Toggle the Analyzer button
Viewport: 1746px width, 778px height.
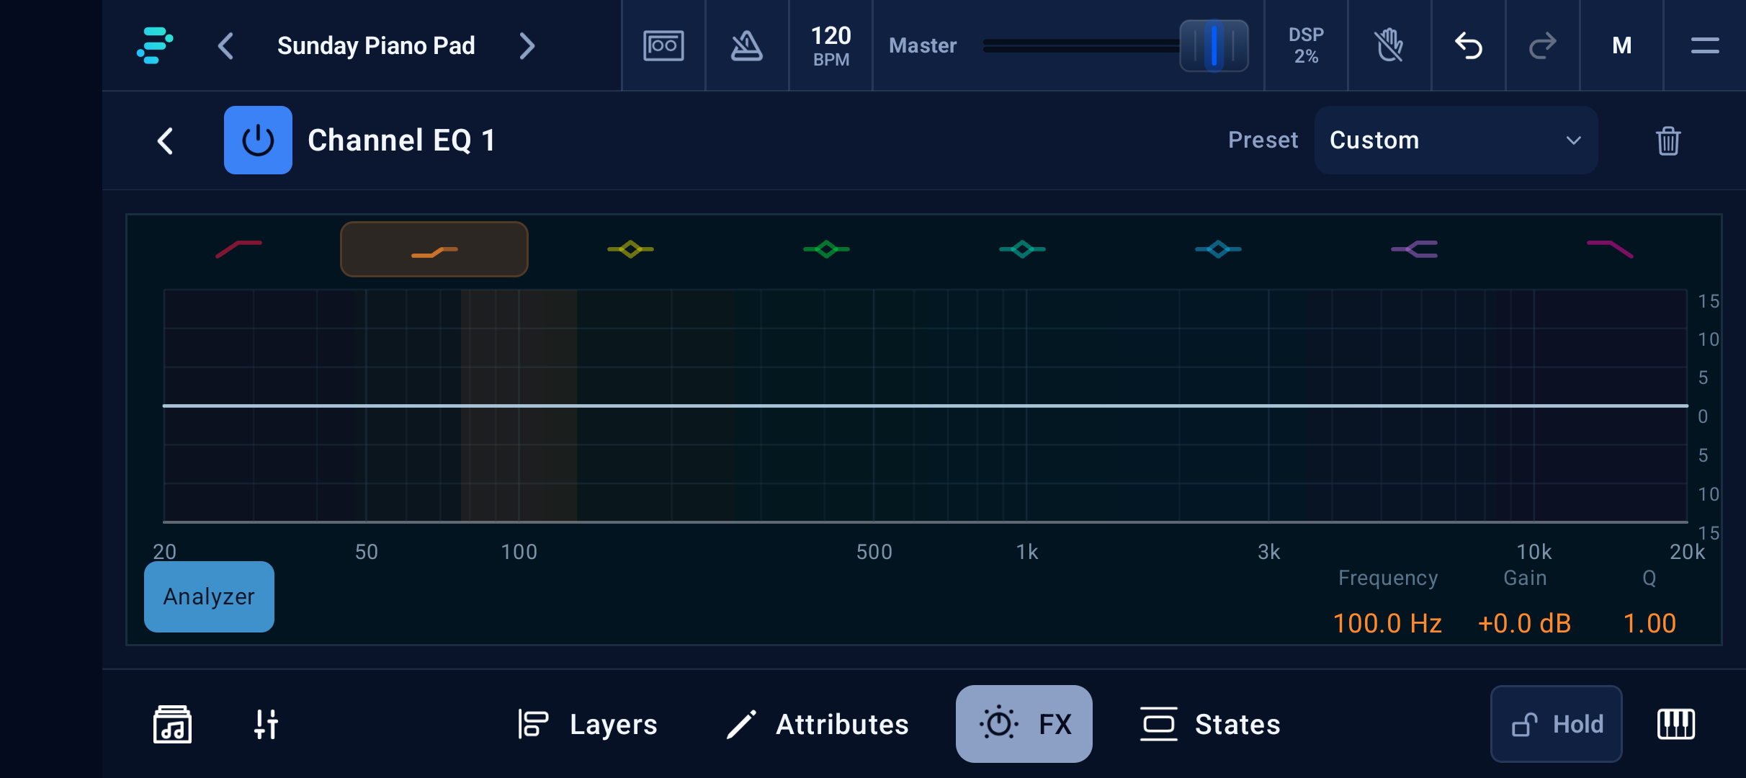209,596
